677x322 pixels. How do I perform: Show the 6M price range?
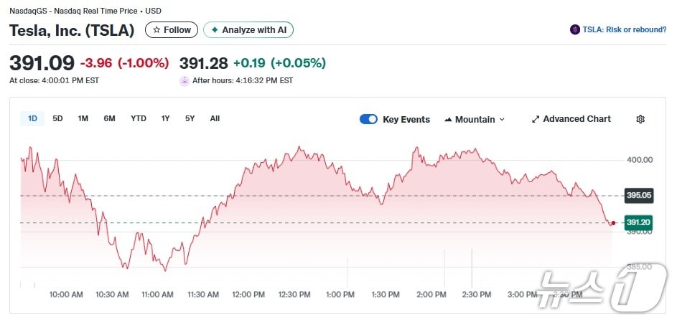pos(109,118)
